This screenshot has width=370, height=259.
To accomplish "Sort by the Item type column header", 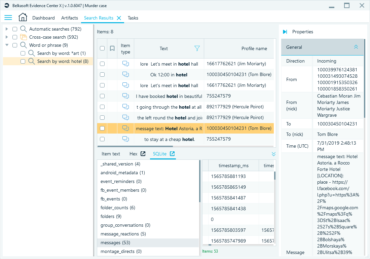I will tap(125, 48).
